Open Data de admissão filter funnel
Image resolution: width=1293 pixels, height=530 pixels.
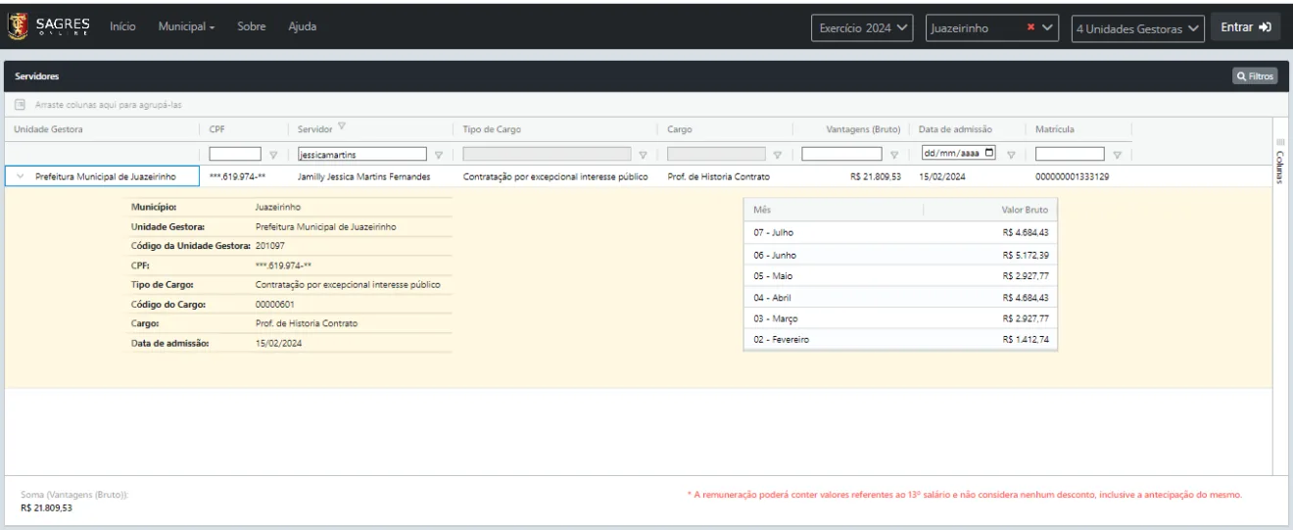(x=1010, y=154)
